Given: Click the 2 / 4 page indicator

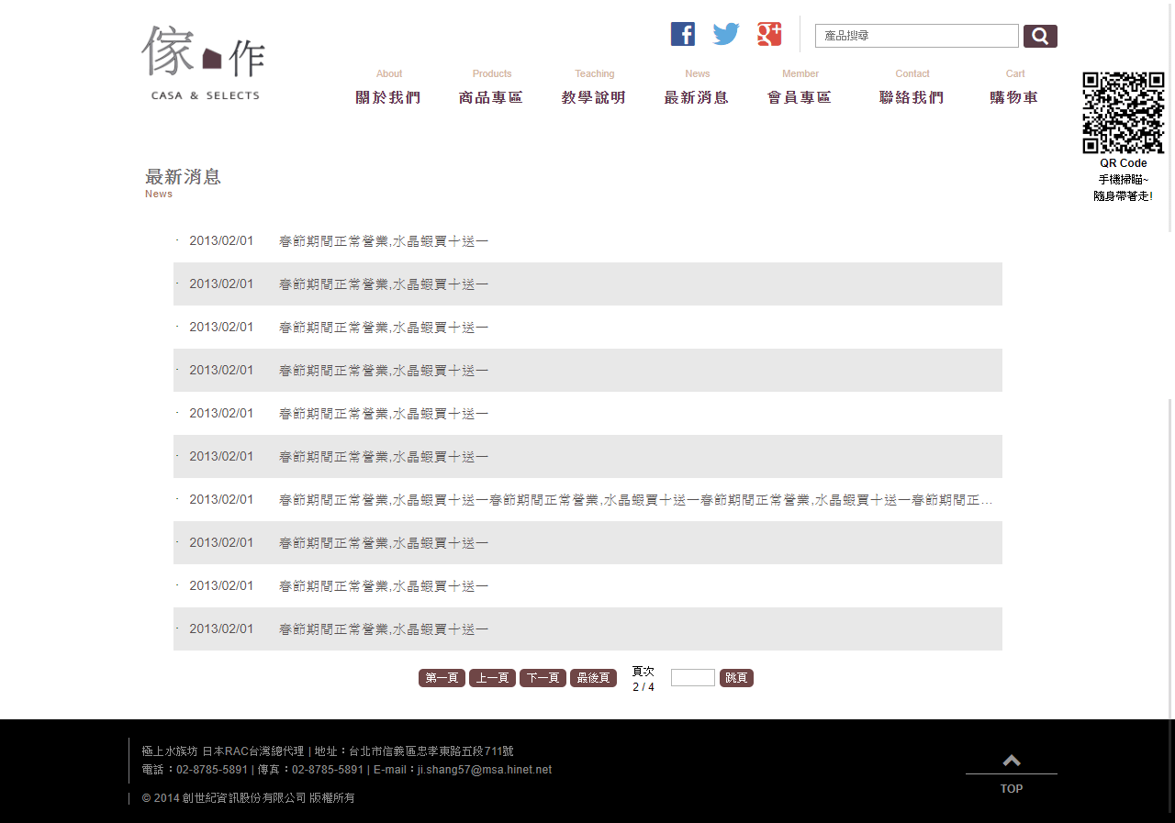Looking at the screenshot, I should point(643,687).
